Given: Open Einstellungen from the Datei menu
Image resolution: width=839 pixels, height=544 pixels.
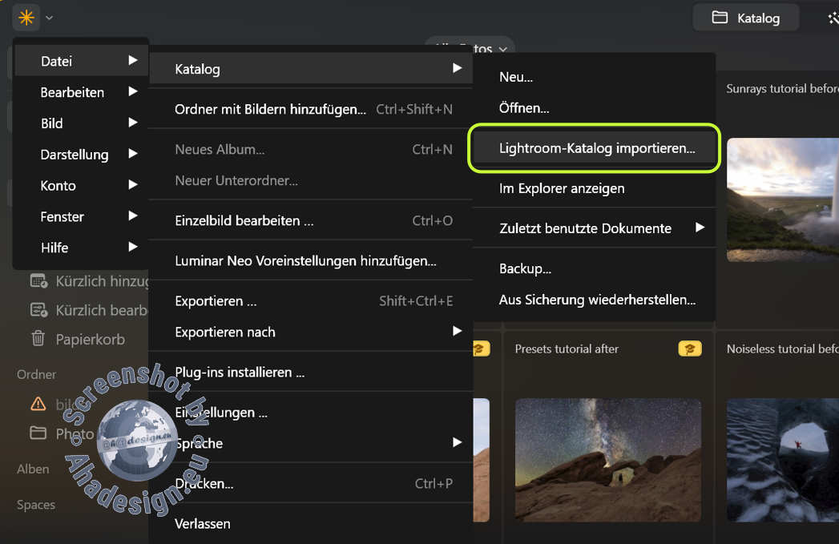Looking at the screenshot, I should (x=311, y=413).
